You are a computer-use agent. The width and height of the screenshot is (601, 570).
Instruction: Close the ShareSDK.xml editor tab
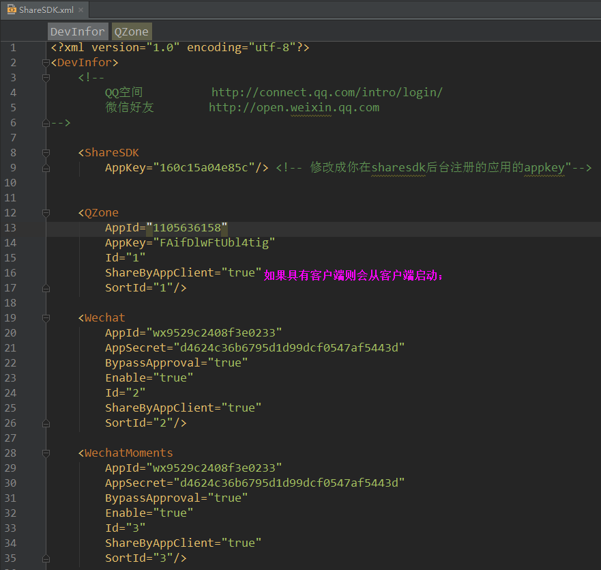[81, 10]
